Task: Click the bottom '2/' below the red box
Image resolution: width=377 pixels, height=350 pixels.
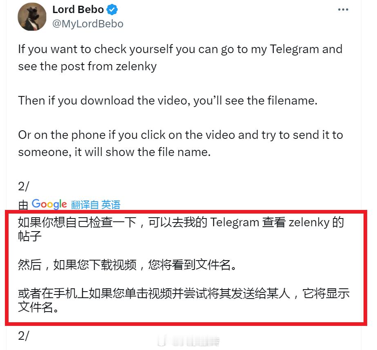Action: (23, 336)
